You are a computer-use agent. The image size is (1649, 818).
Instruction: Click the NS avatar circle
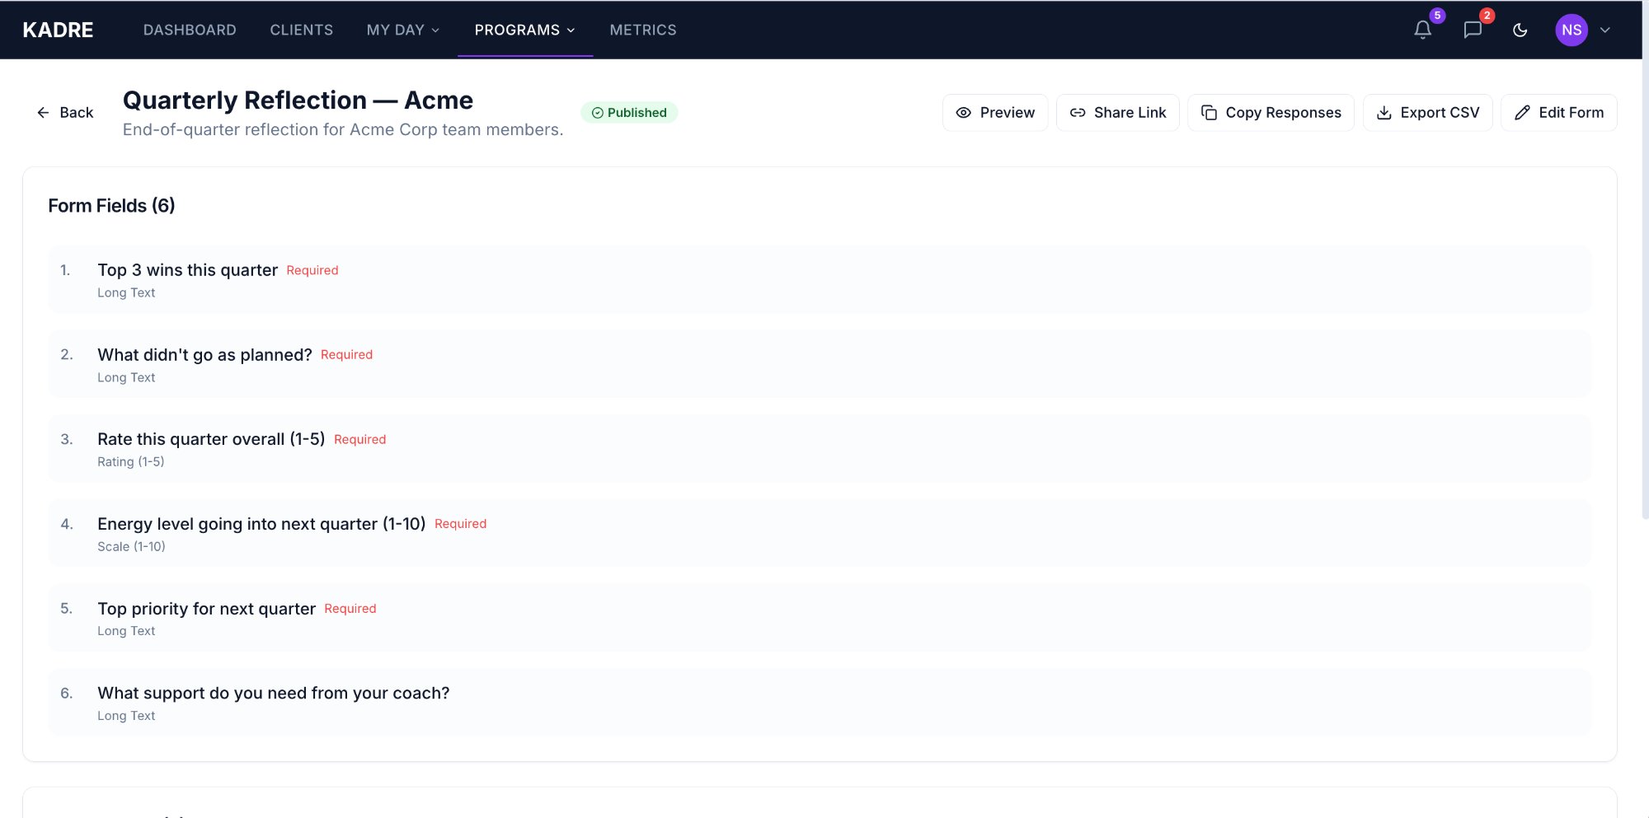tap(1571, 30)
